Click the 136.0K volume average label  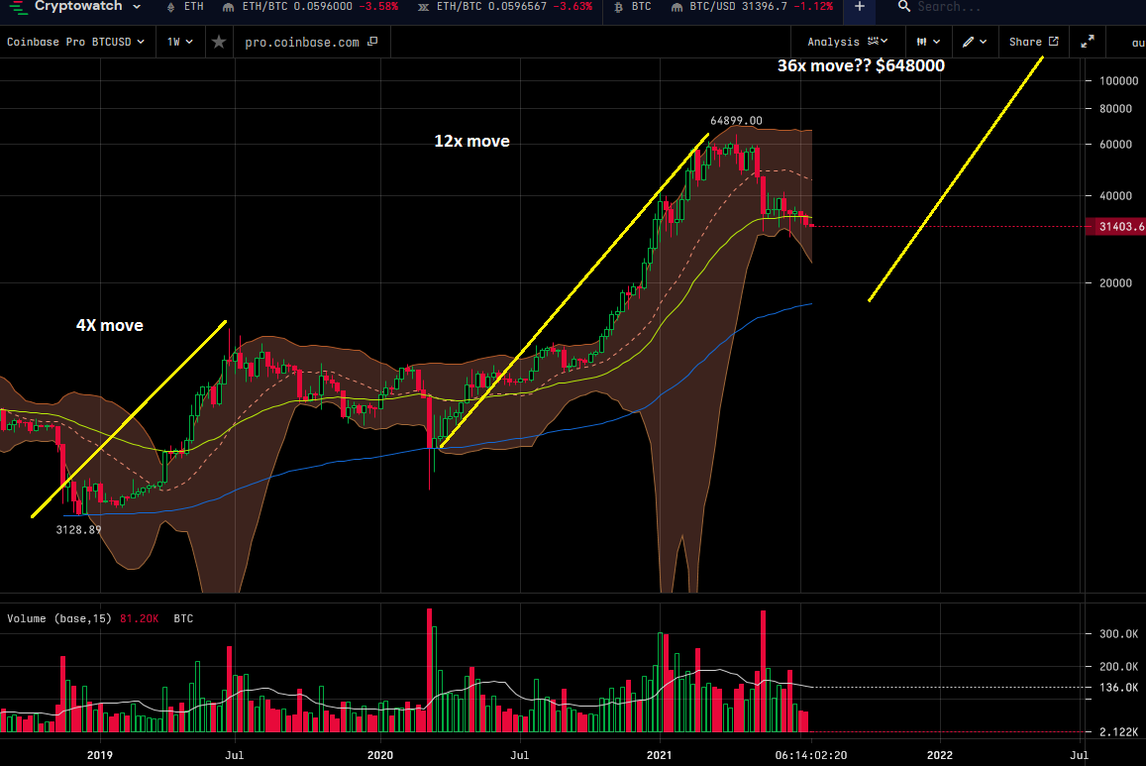1119,687
